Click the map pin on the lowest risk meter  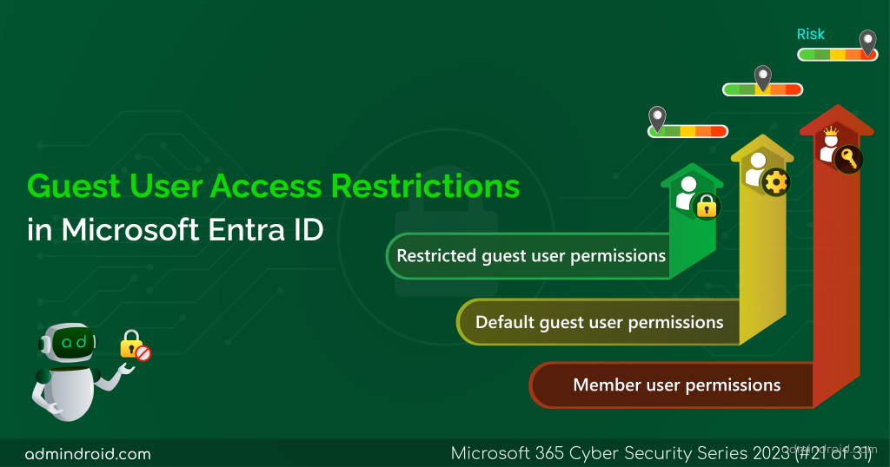tap(657, 120)
